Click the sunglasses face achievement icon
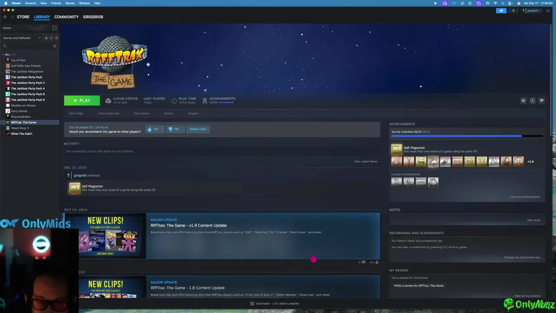 421,162
